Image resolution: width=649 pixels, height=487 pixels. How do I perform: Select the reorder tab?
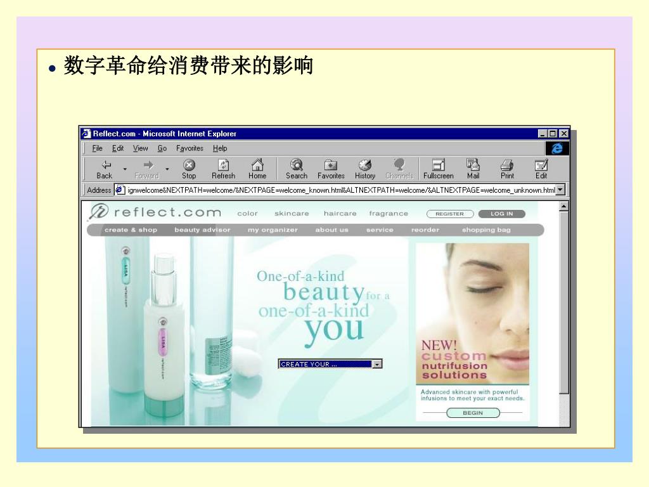[425, 230]
